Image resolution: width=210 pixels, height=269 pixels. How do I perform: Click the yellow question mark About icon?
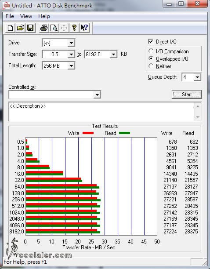click(74, 28)
